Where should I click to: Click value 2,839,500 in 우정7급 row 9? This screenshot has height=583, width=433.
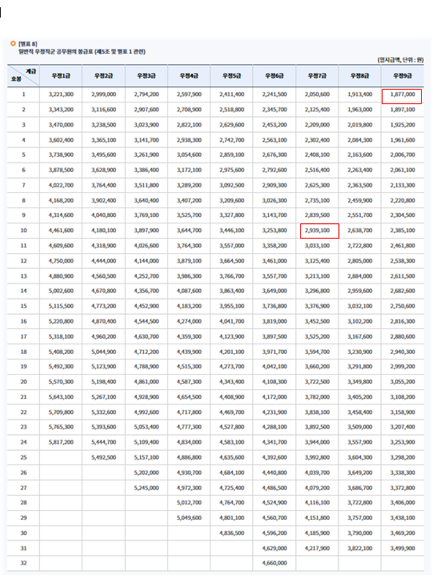(x=318, y=215)
